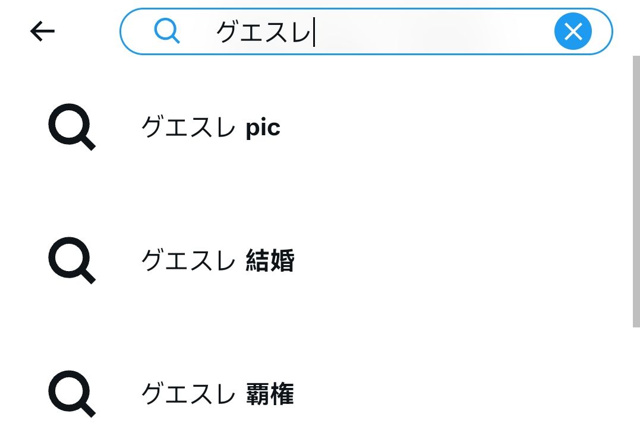
Task: Click the magnifier icon beside グエスレ pic
Action: [x=71, y=127]
